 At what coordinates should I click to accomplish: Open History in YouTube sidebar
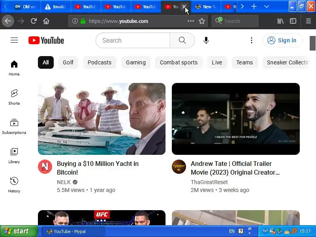[x=14, y=185]
